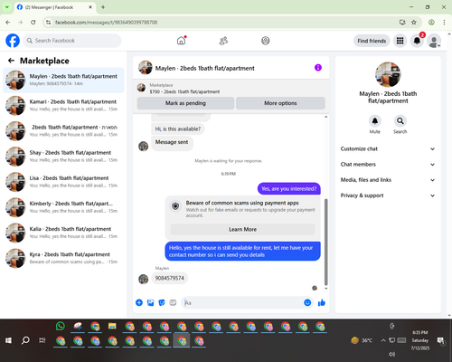Open Windows Start menu
Screen dimensions: 452x362
[8, 340]
